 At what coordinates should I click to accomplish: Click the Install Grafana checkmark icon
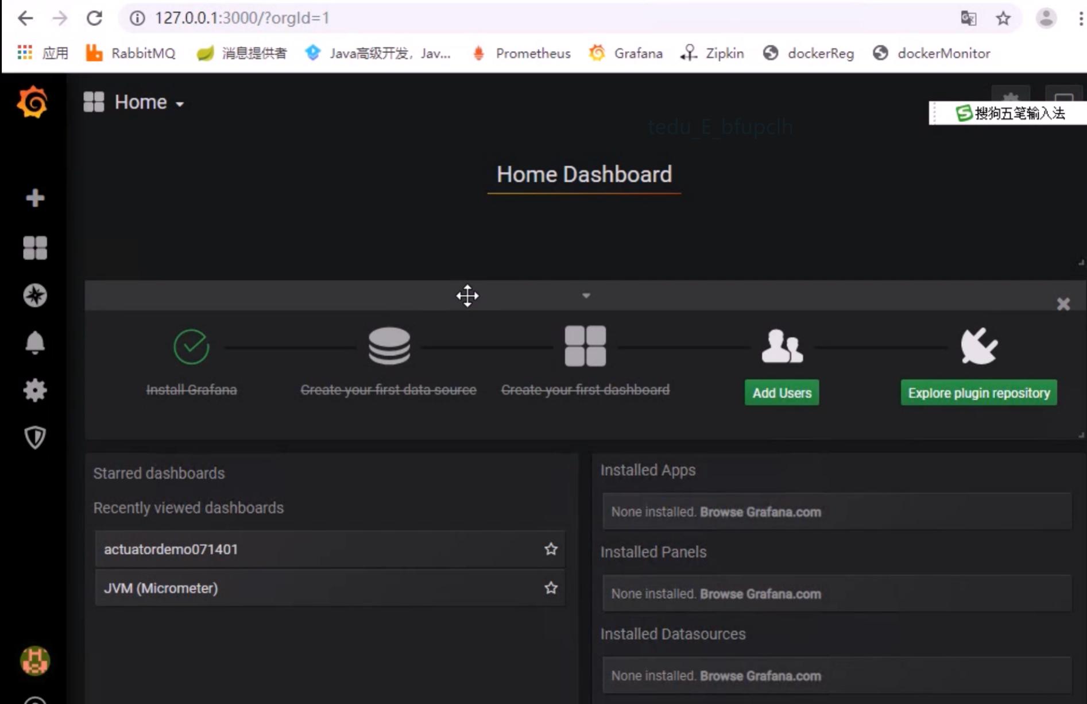click(x=191, y=347)
